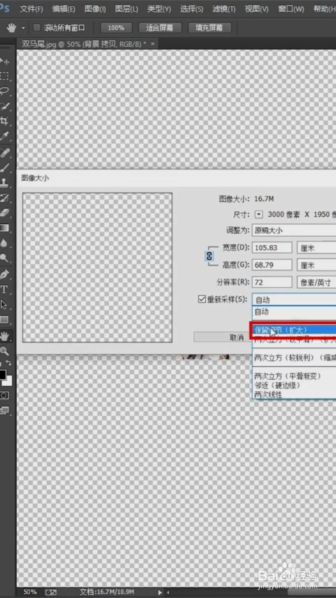Screen dimensions: 336x598
Task: Choose 两次立方（平滑渐变） resample option
Action: tap(294, 376)
